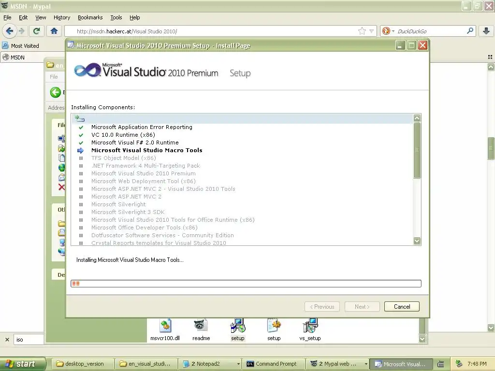Open the DuckDuckGo search engine selector icon
This screenshot has height=371, width=495.
click(388, 31)
